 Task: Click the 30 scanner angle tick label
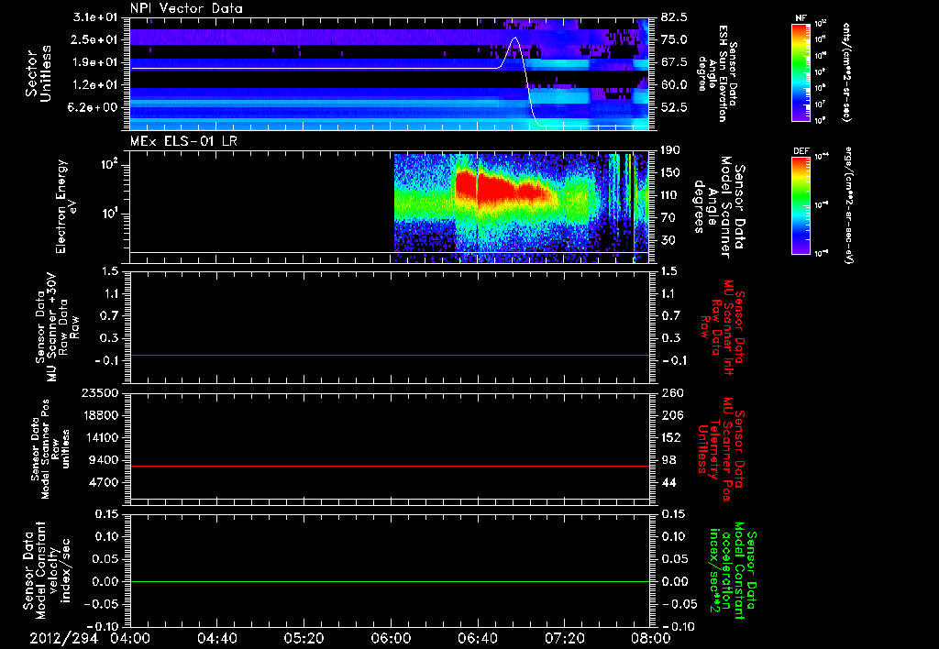[668, 240]
